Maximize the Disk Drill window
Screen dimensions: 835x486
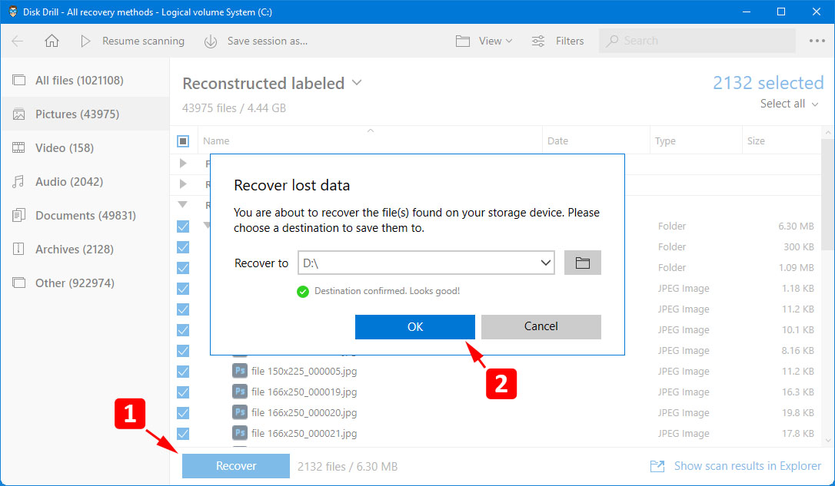pyautogui.click(x=781, y=12)
